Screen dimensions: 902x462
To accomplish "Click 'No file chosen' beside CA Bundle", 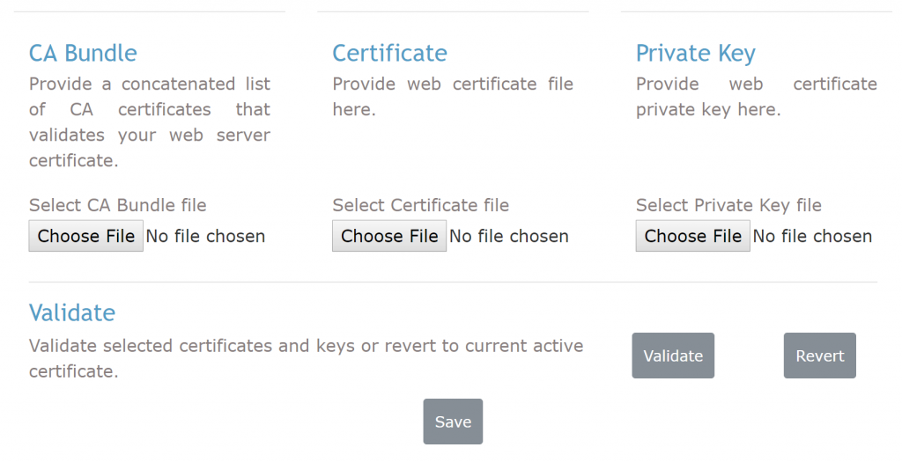I will 205,236.
